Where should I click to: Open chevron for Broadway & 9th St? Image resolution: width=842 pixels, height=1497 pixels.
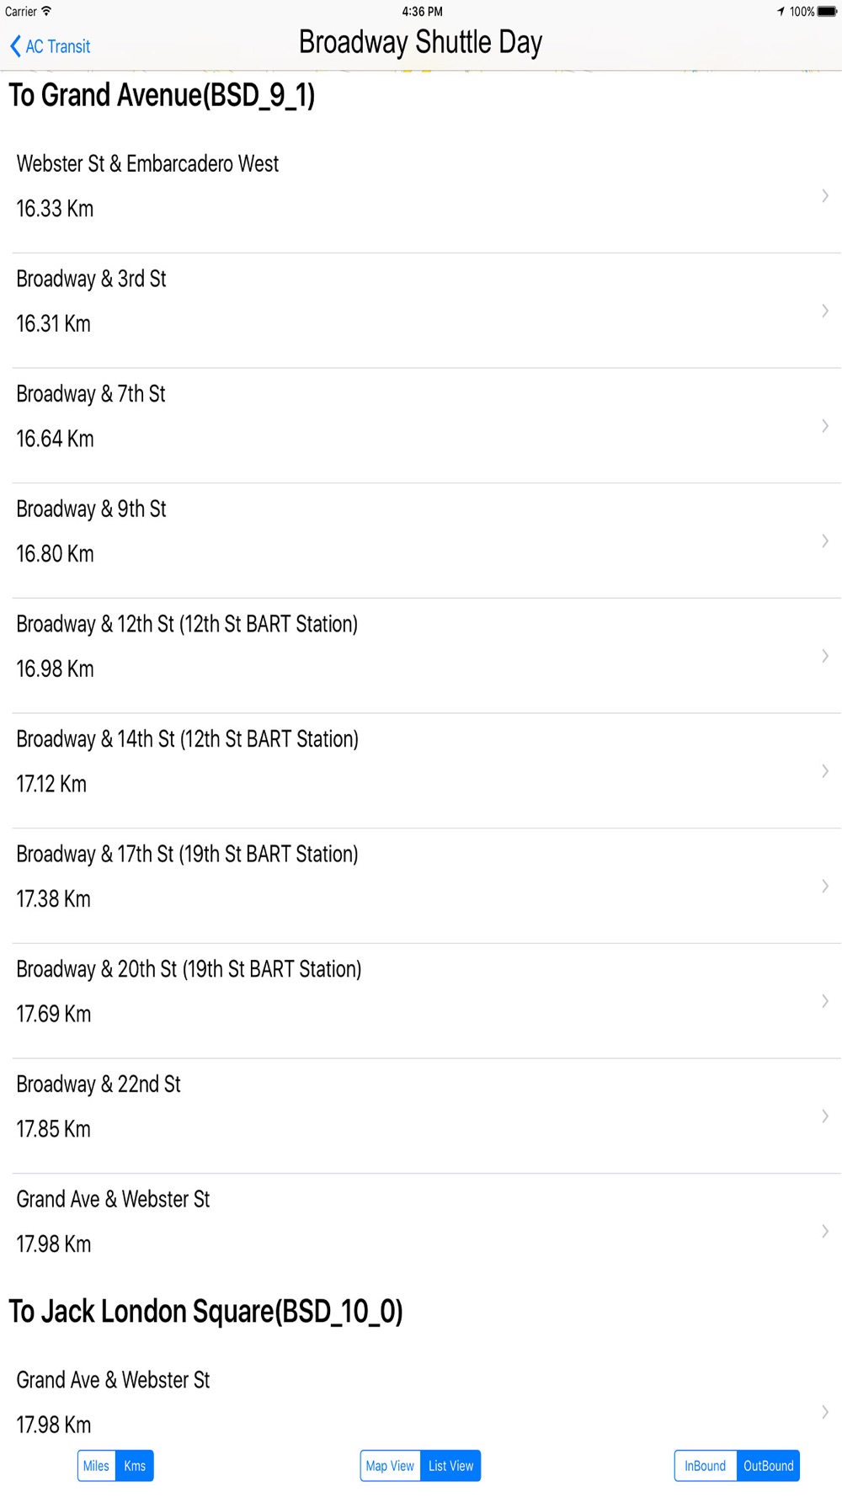(x=825, y=541)
